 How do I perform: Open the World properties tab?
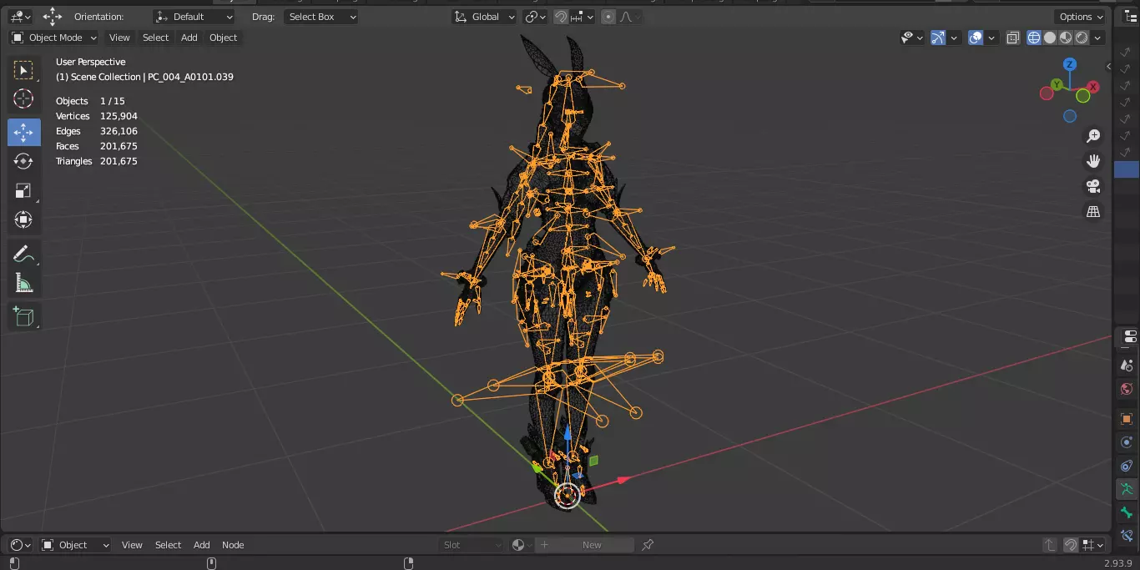1127,389
